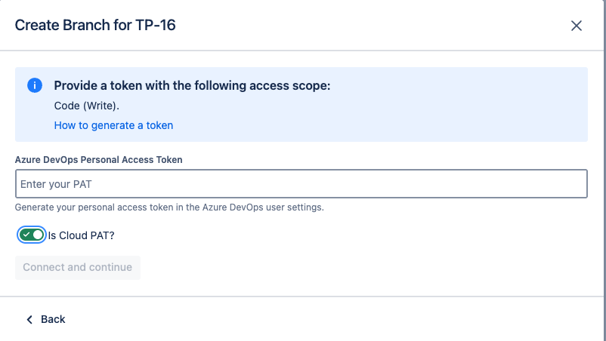This screenshot has height=341, width=606.
Task: Open the "How to generate a token" link
Action: pos(113,125)
